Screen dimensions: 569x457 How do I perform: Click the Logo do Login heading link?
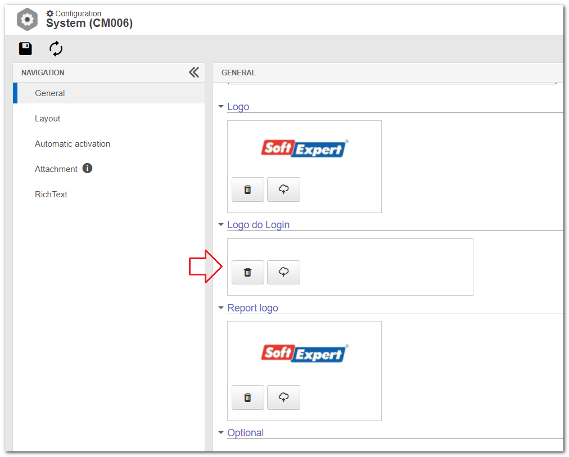[x=259, y=225]
